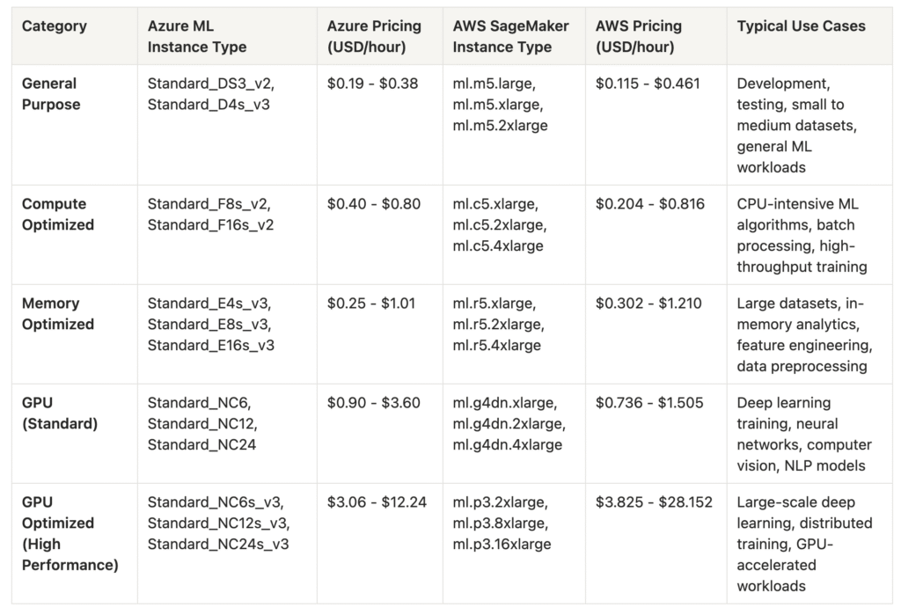
Task: Select the Compute Optimized row label
Action: [x=58, y=215]
